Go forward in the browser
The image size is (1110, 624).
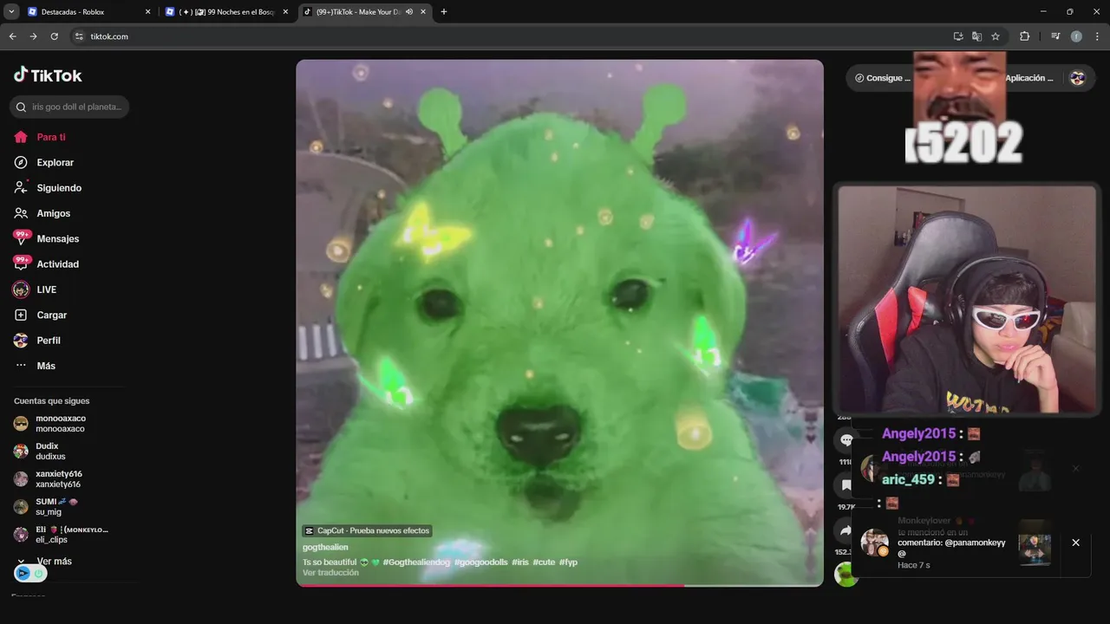click(33, 36)
